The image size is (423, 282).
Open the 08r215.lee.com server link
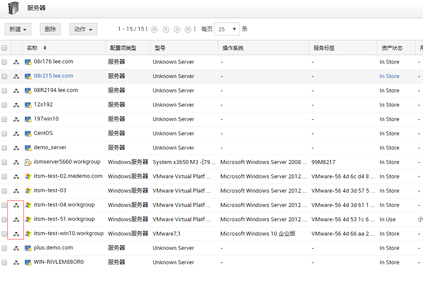[x=53, y=76]
